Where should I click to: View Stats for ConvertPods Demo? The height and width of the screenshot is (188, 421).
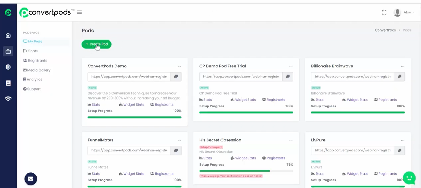[x=94, y=105]
